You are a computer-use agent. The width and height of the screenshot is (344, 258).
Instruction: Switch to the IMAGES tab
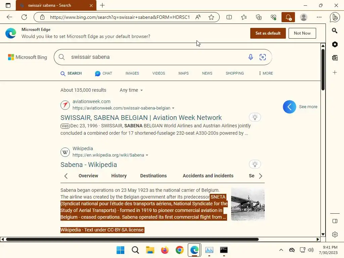click(132, 73)
